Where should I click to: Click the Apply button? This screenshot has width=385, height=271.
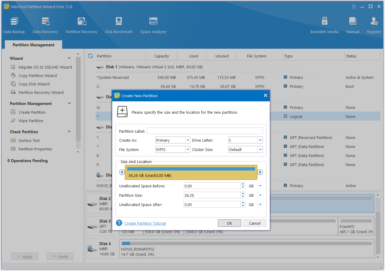25,257
